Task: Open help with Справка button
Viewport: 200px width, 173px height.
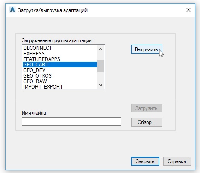Action: tap(177, 161)
